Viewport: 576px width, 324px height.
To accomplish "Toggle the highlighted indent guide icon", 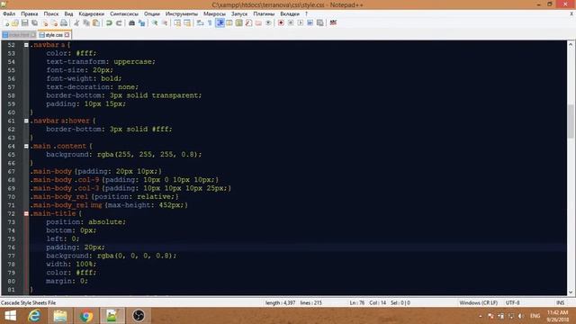I will coord(220,23).
